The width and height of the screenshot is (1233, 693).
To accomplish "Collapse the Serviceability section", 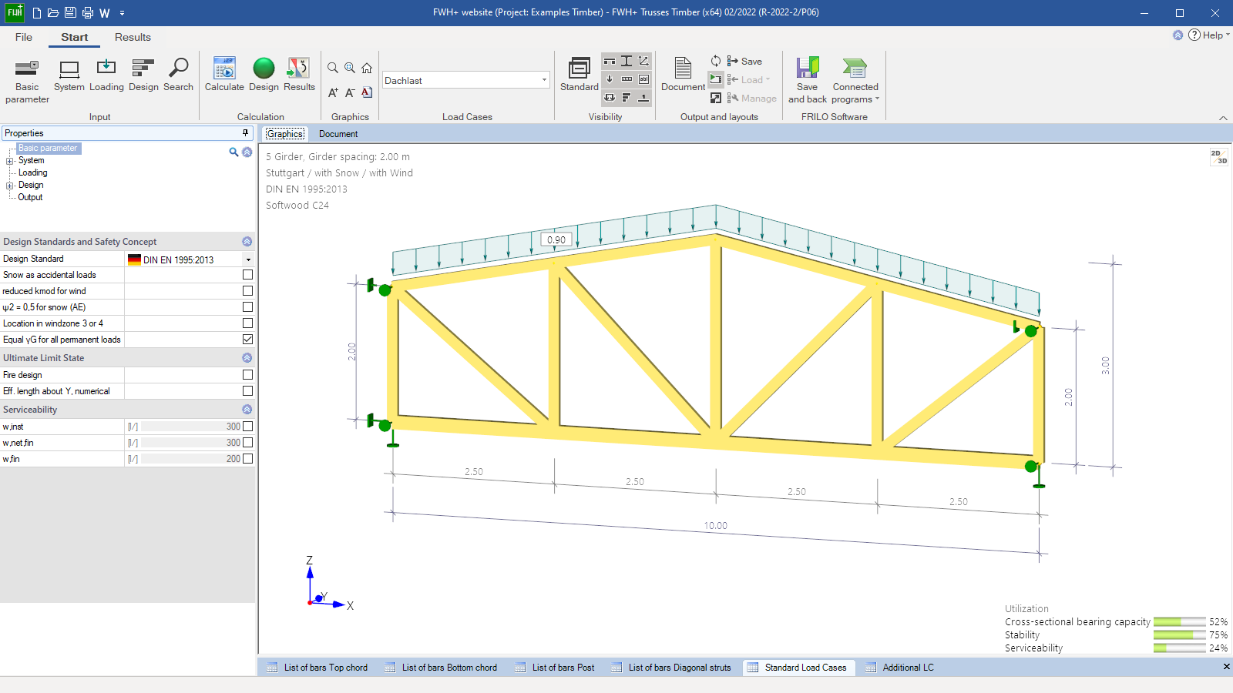I will pyautogui.click(x=247, y=410).
